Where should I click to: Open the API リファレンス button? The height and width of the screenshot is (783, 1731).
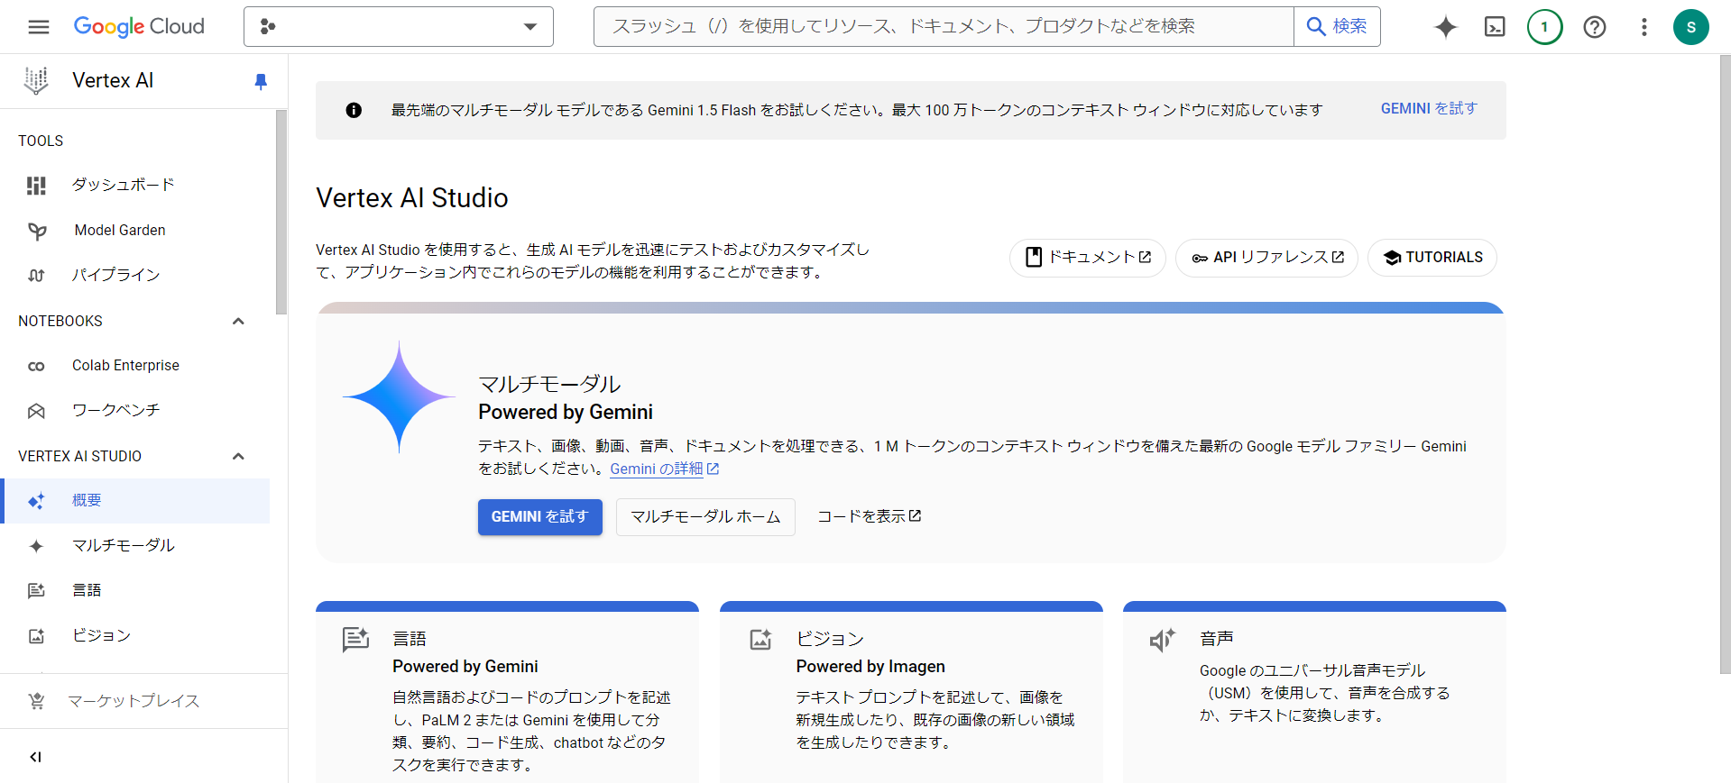[x=1267, y=258]
